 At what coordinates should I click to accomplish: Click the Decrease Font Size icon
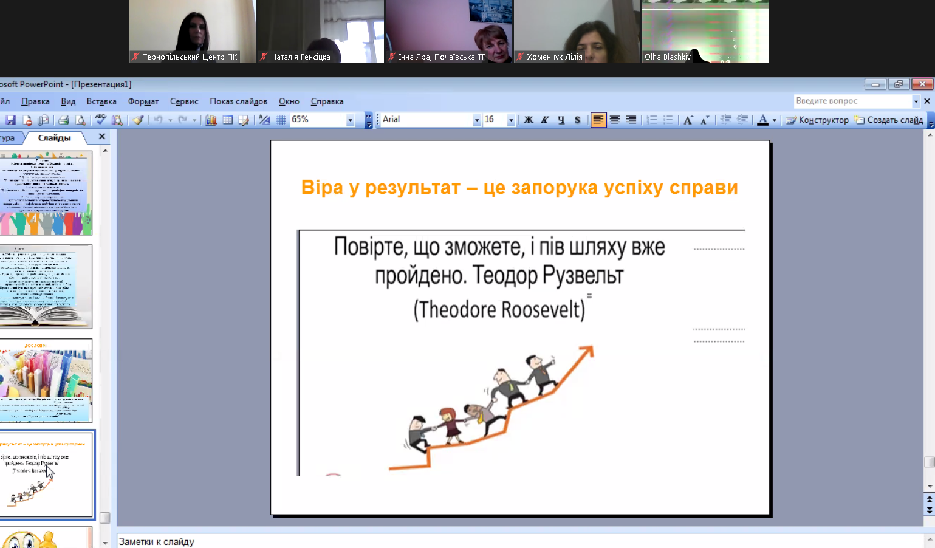pyautogui.click(x=705, y=120)
